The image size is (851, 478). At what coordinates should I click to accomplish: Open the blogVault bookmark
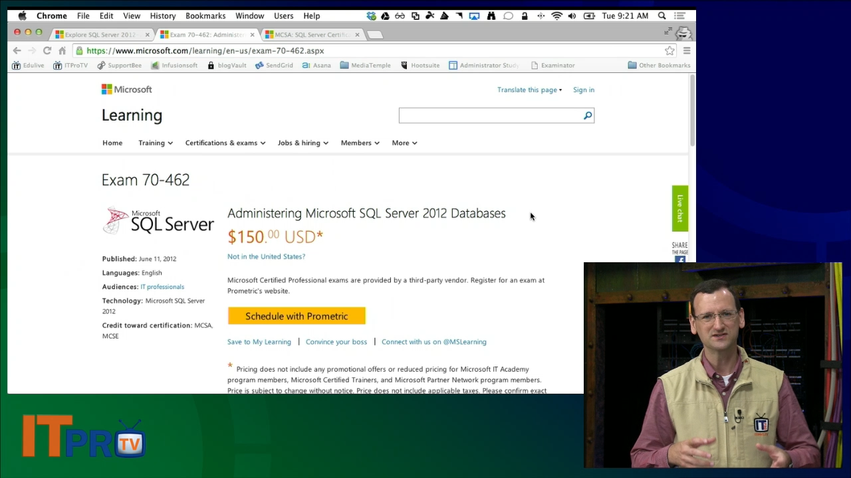[227, 65]
